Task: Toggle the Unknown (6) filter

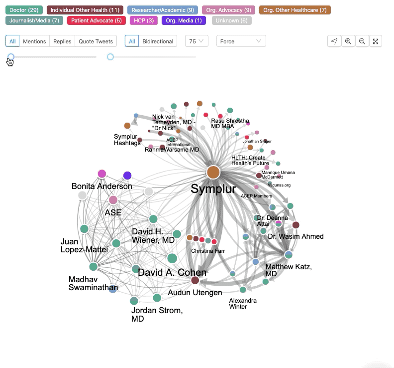Action: [232, 20]
